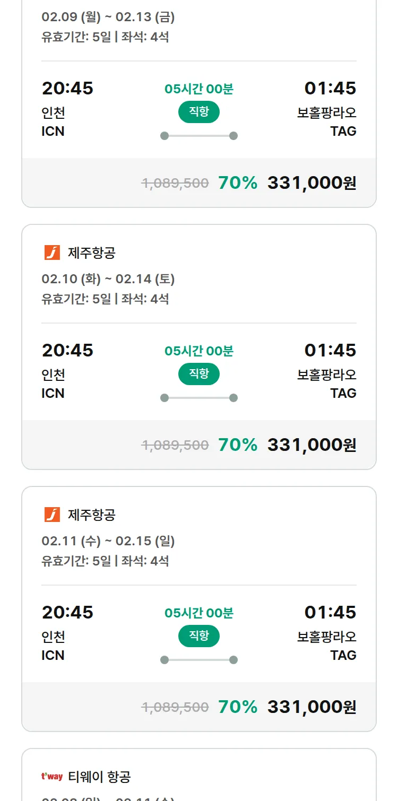Click the 70% discount on 02.10 flight
This screenshot has width=398, height=801.
[x=238, y=445]
